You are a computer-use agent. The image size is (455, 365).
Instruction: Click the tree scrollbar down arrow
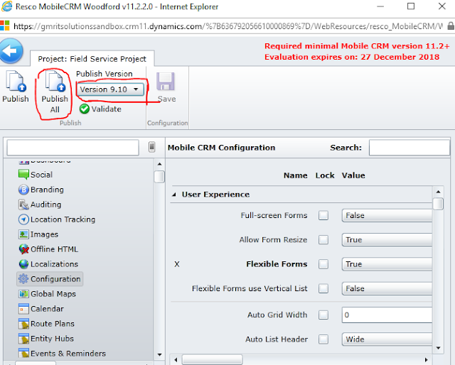click(159, 354)
